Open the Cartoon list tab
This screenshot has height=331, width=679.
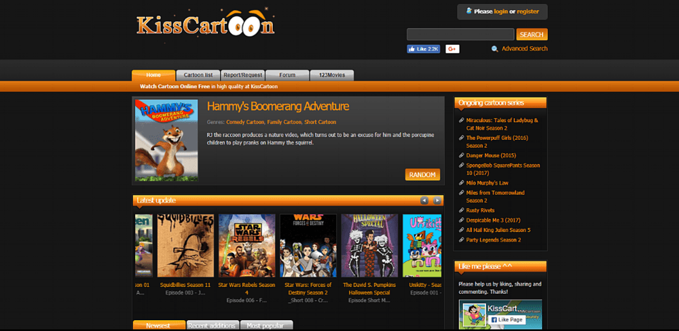(198, 75)
